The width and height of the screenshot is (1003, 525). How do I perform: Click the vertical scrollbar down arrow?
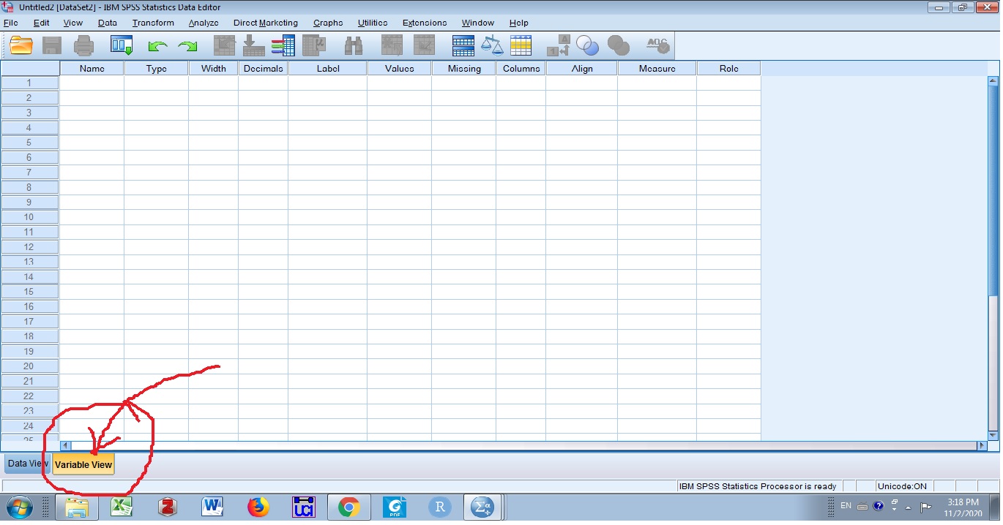coord(993,435)
